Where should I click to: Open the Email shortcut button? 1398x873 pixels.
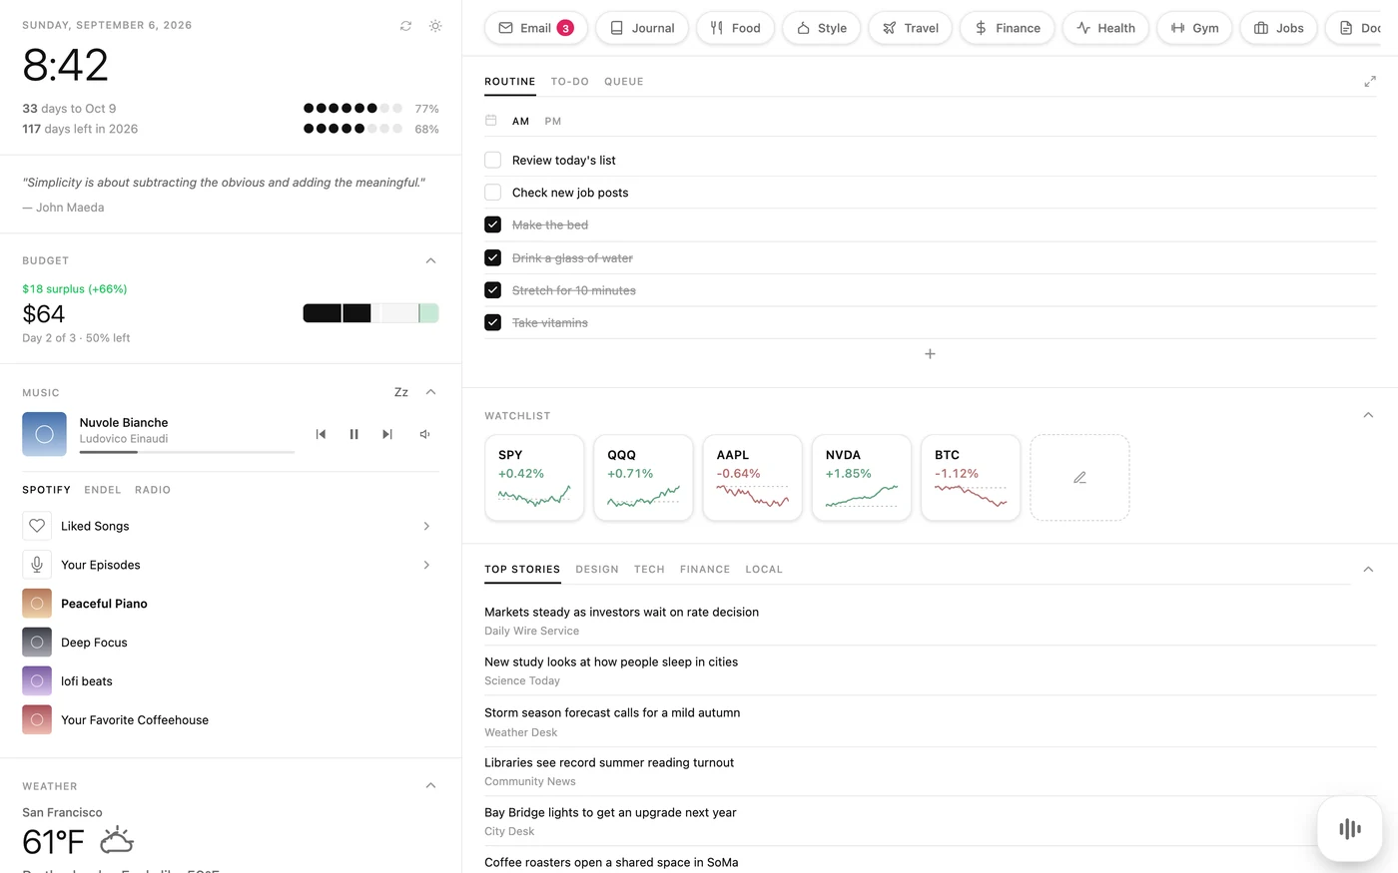tap(536, 28)
